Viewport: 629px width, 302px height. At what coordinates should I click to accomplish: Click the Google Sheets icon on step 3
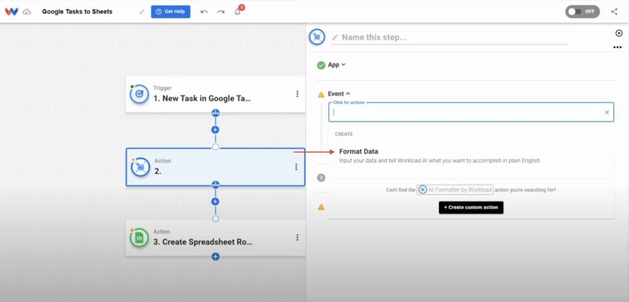(x=139, y=238)
